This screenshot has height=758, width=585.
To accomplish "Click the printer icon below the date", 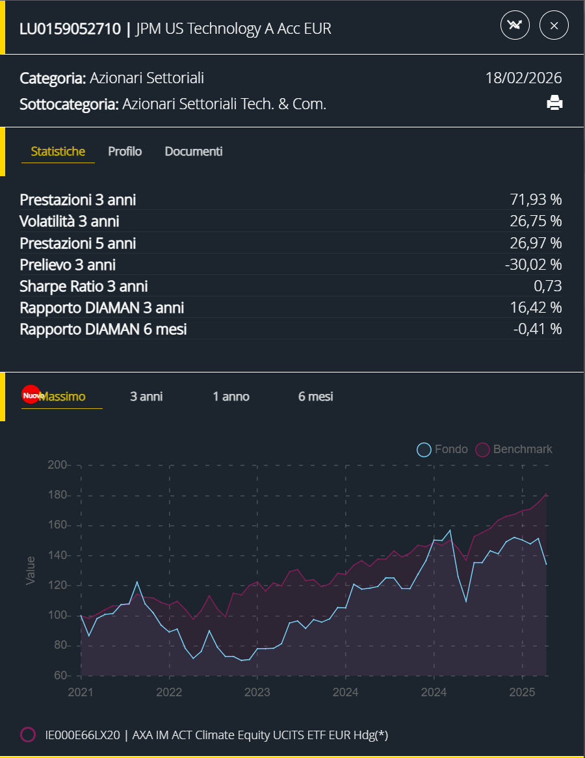I will tap(554, 103).
